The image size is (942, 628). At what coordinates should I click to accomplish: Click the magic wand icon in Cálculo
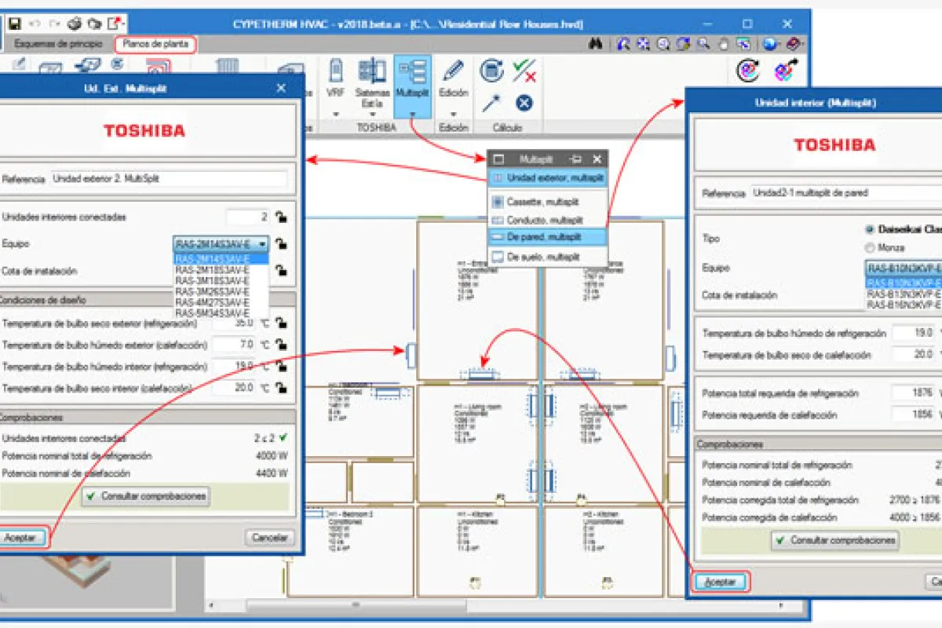[491, 103]
